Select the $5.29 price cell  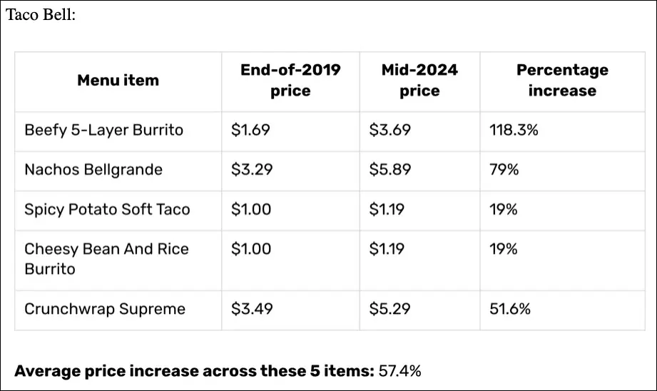click(x=390, y=309)
